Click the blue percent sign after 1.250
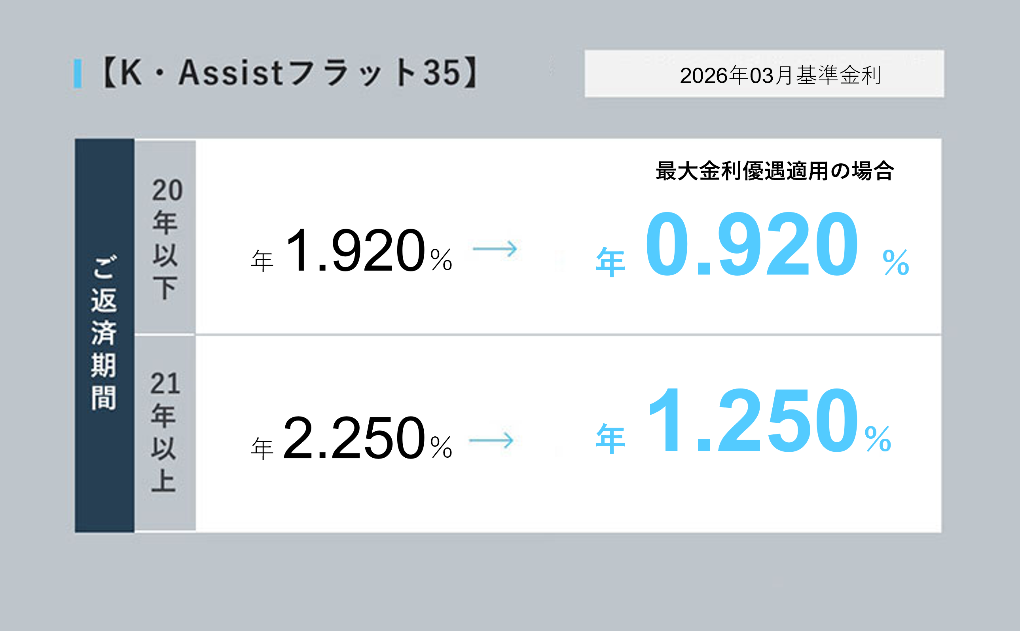The image size is (1020, 631). click(878, 439)
